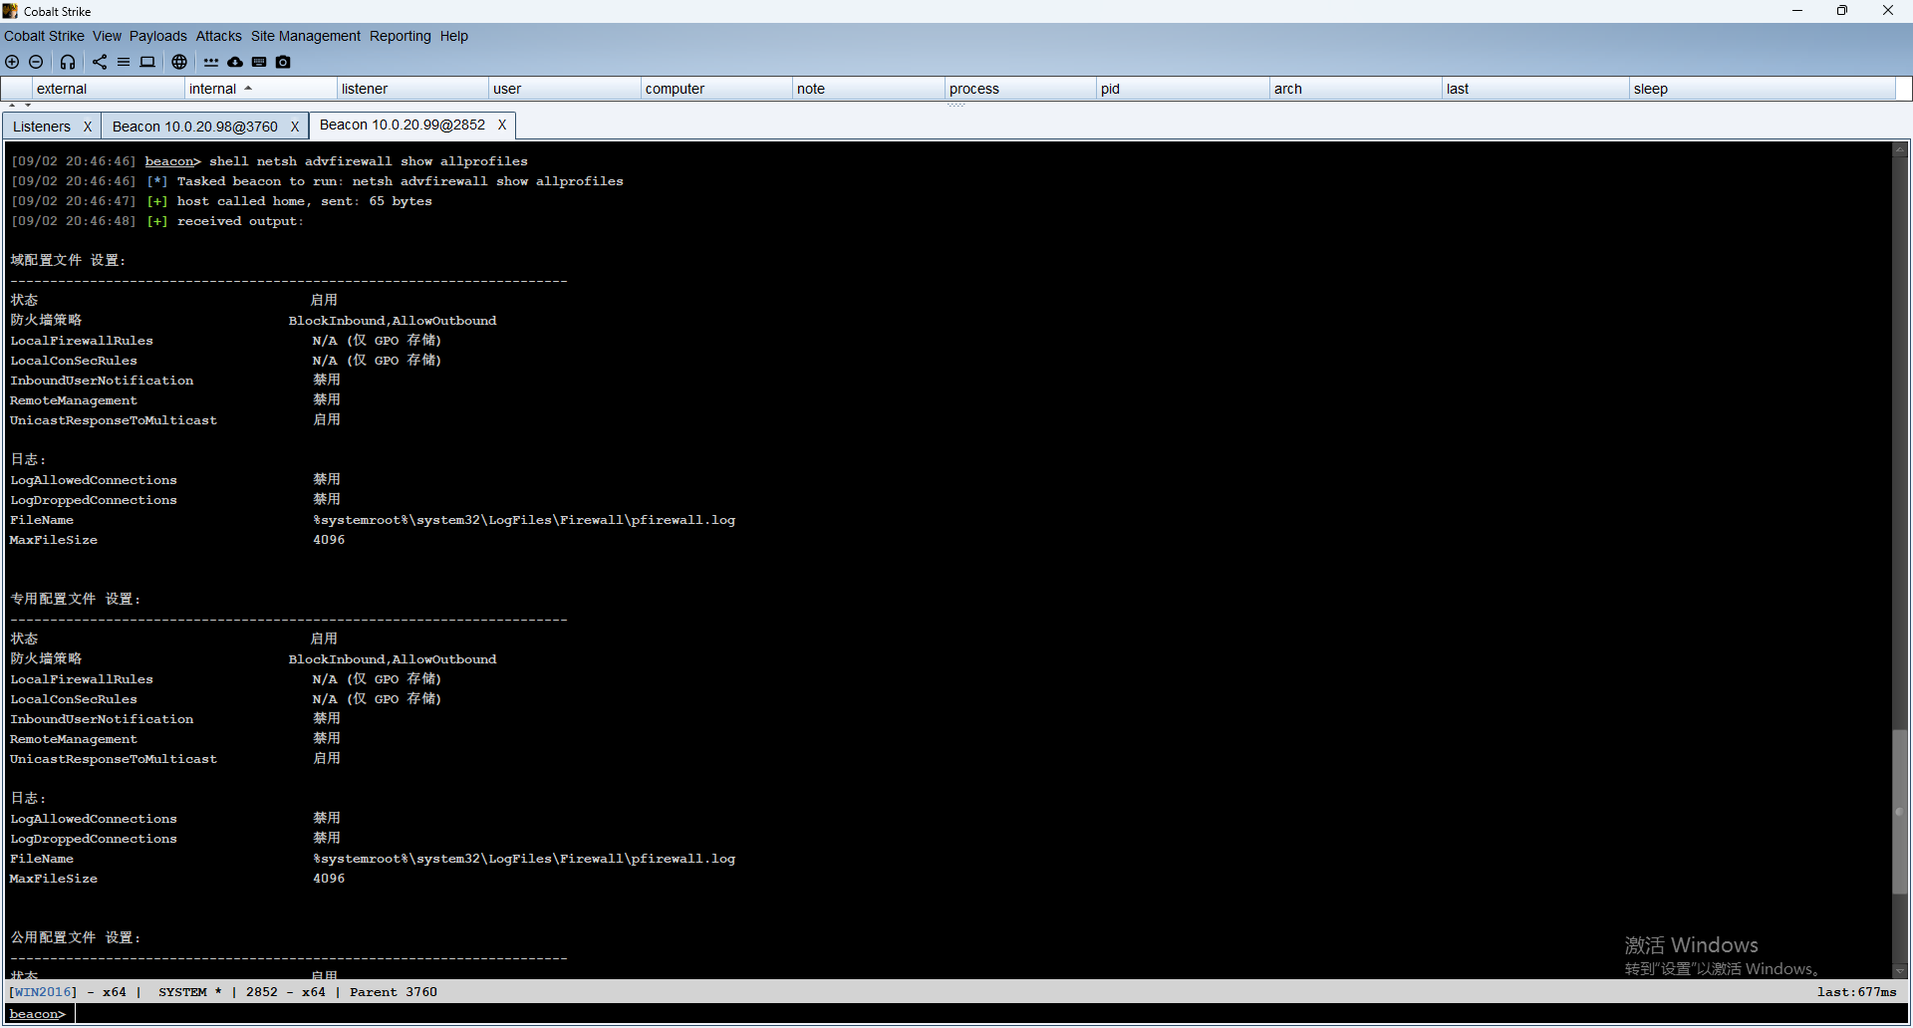Click the '域配置文件 设置:' heading
The width and height of the screenshot is (1913, 1028).
pos(69,260)
